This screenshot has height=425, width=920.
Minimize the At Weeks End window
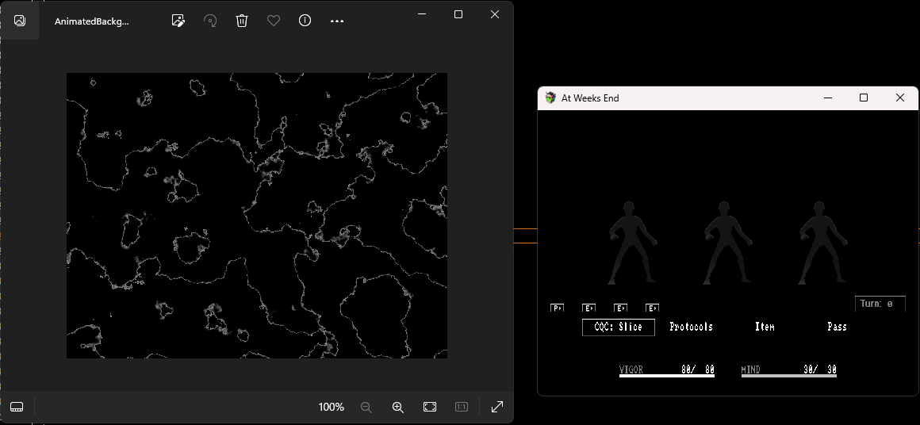tap(828, 98)
